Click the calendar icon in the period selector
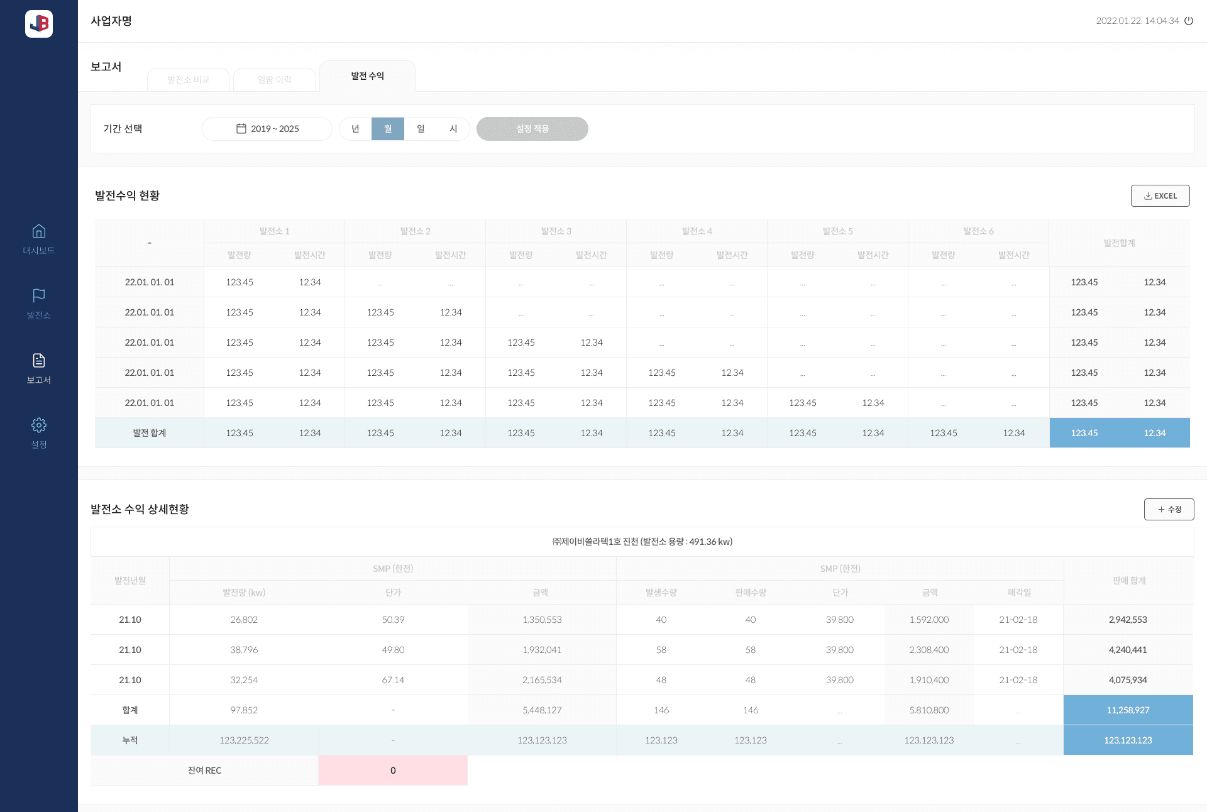 (242, 128)
